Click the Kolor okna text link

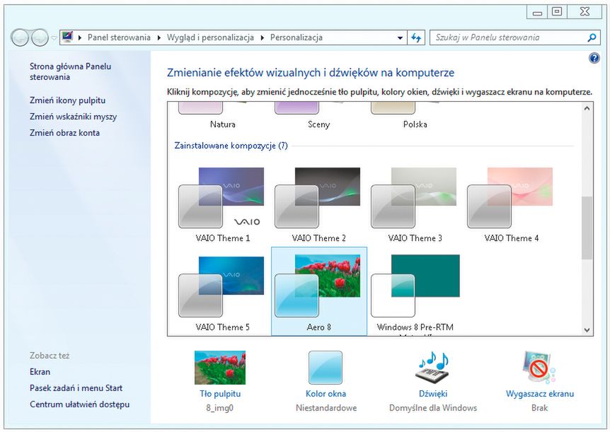point(326,394)
